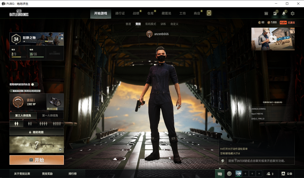This screenshot has width=304, height=178.
Task: Open the yellow crate icon after 商店
Action: coord(209,13)
